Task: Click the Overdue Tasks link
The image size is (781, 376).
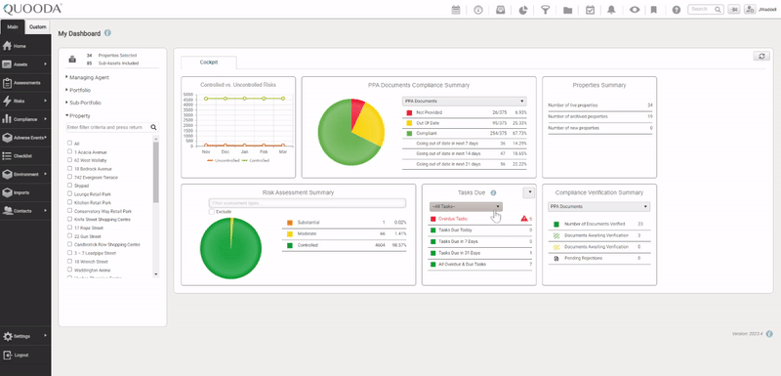Action: tap(453, 219)
